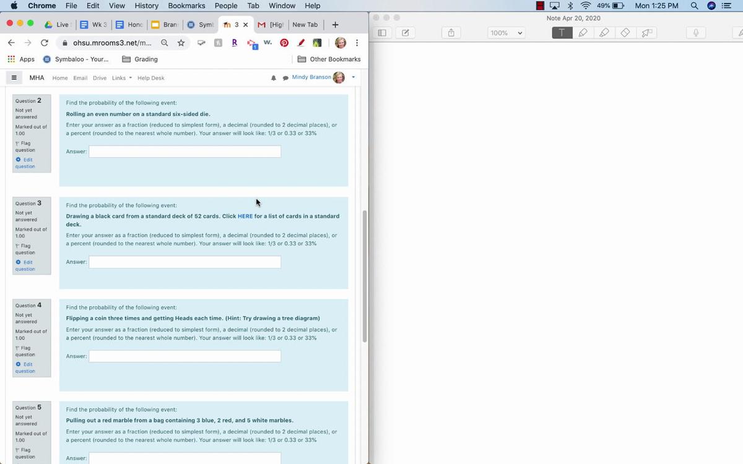Click Edit question for Question 2
743x464 pixels.
point(25,163)
